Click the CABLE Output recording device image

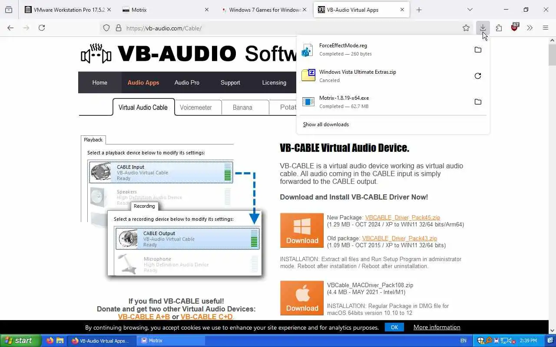tap(128, 239)
